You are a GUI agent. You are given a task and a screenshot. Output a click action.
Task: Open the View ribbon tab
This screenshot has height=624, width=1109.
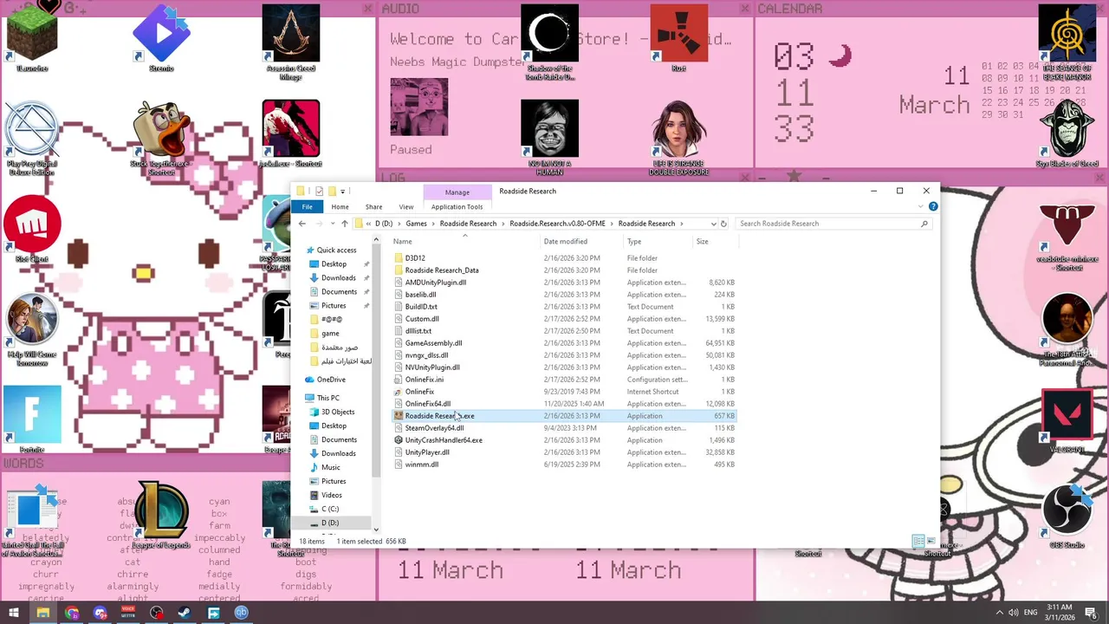click(405, 207)
